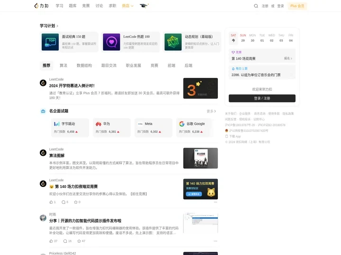The height and width of the screenshot is (255, 341).
Task: Click the Meta company card
Action: (x=153, y=127)
